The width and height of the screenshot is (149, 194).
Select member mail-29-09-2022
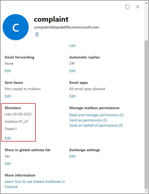pos(18,114)
